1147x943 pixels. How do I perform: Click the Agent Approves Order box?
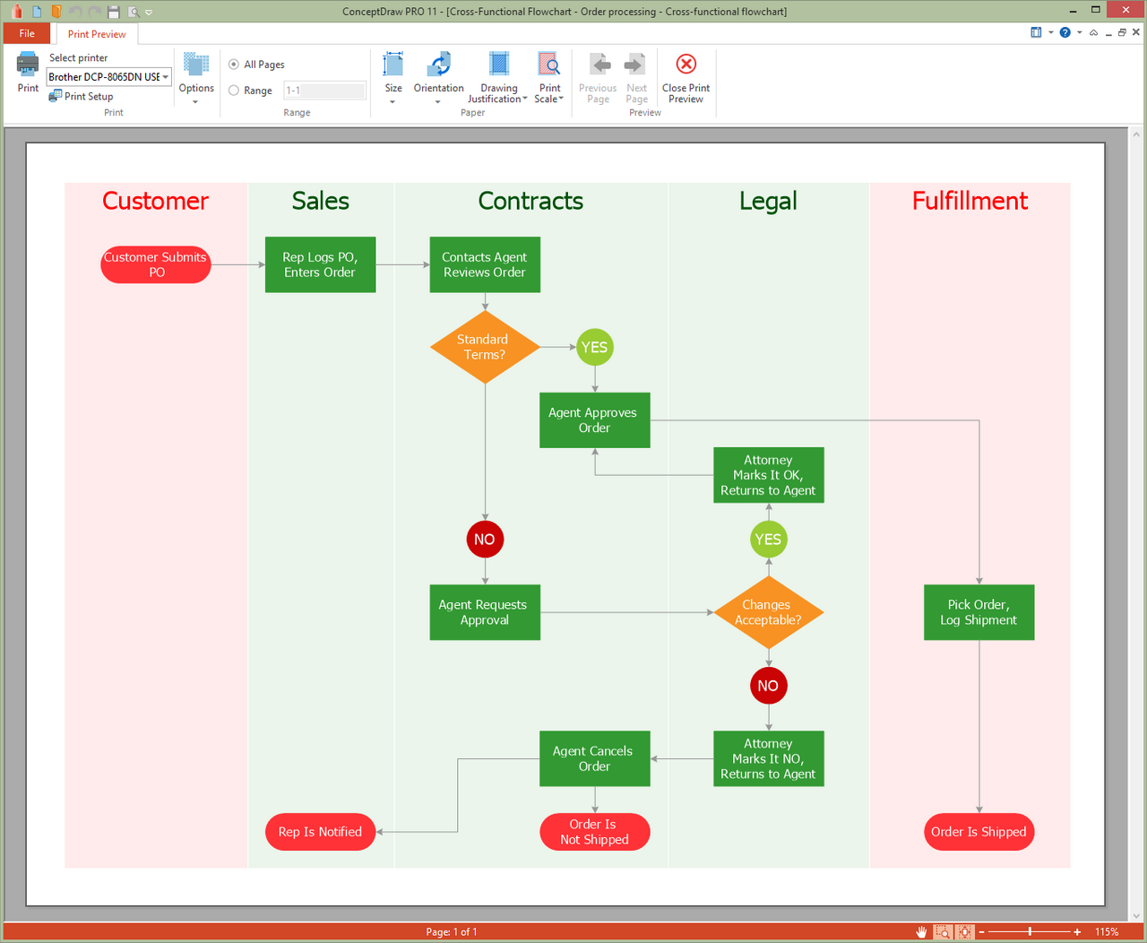click(594, 420)
